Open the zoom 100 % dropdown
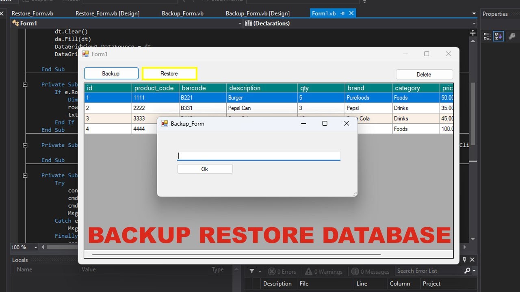Viewport: 520px width, 292px height. pyautogui.click(x=36, y=247)
